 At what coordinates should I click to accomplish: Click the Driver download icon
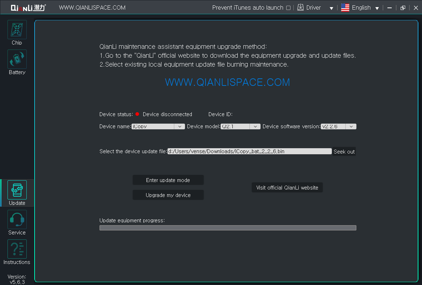(x=300, y=7)
